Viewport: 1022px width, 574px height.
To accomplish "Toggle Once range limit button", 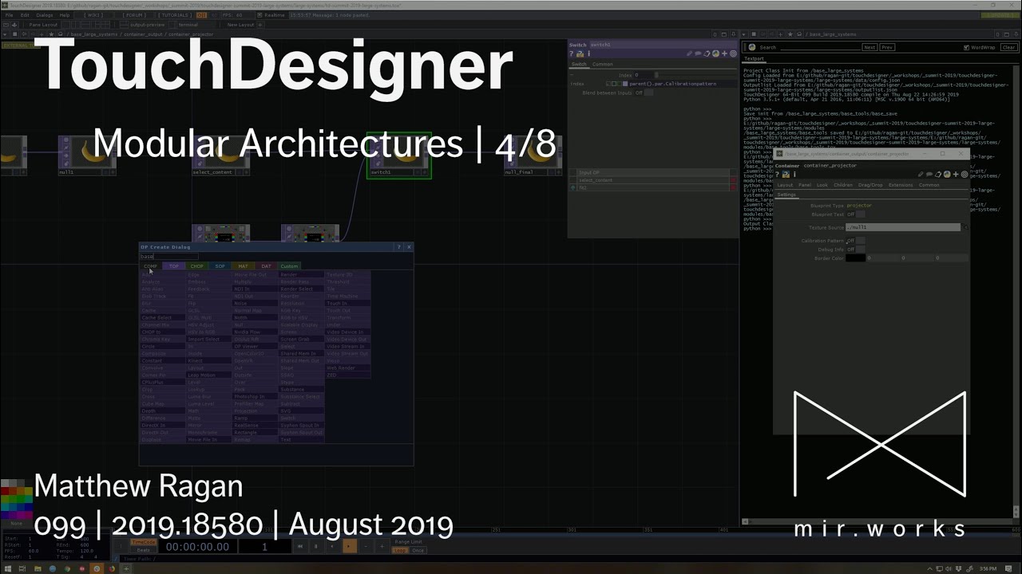I will pyautogui.click(x=418, y=550).
